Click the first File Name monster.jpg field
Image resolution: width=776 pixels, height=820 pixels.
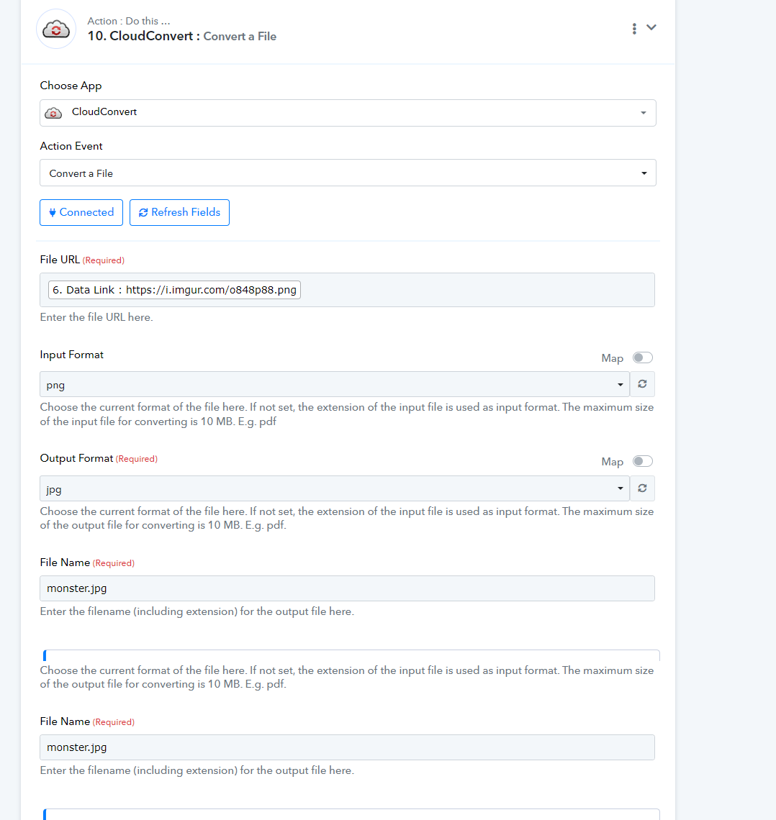tap(348, 588)
